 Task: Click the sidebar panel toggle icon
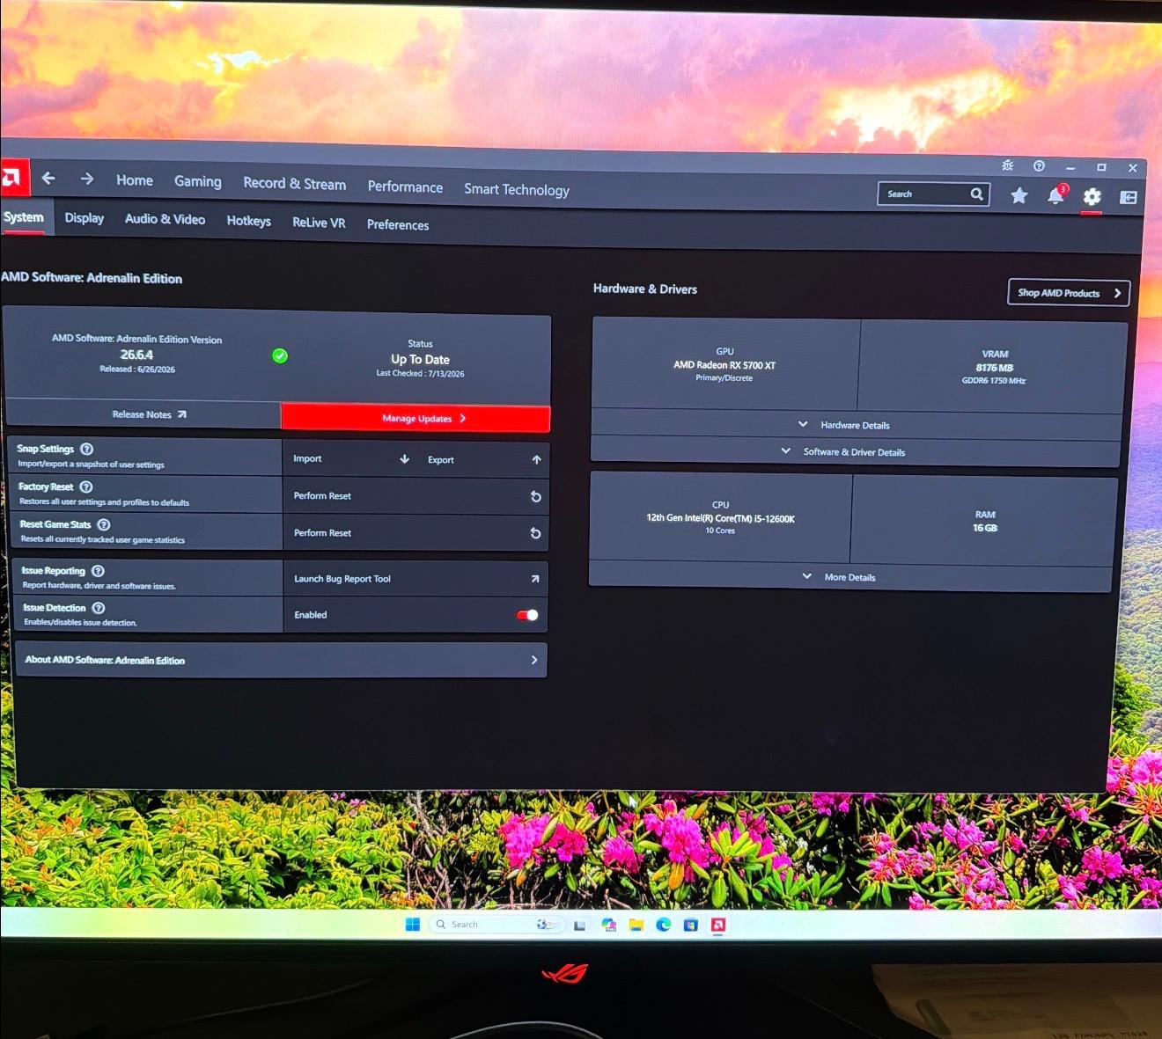[x=1129, y=198]
